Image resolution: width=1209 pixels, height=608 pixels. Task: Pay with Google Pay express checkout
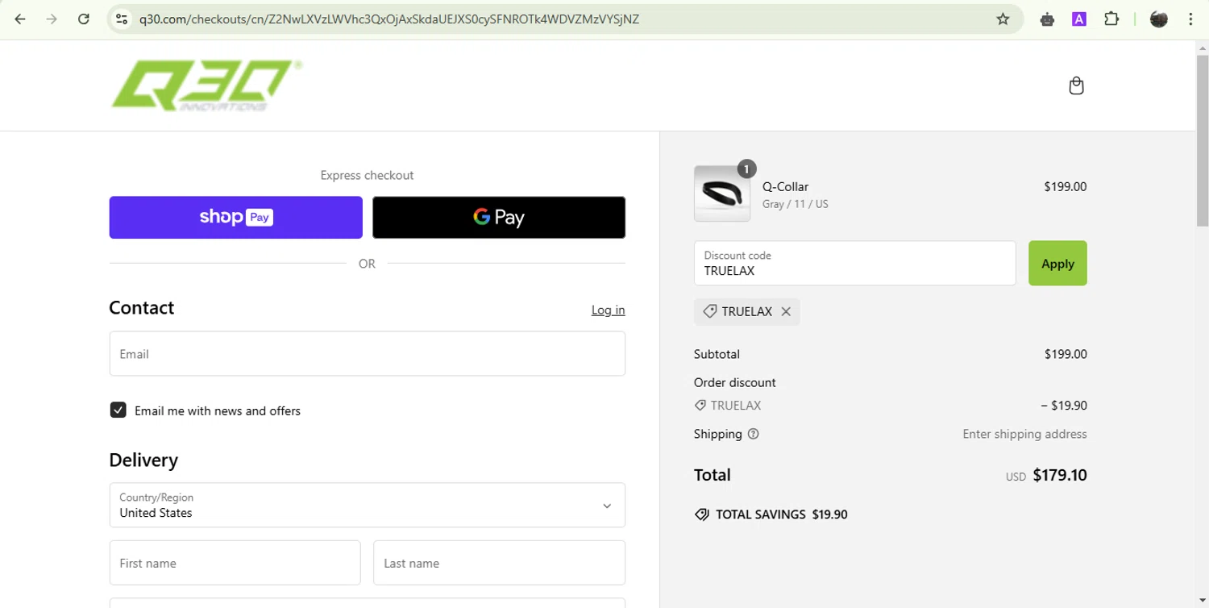point(498,217)
